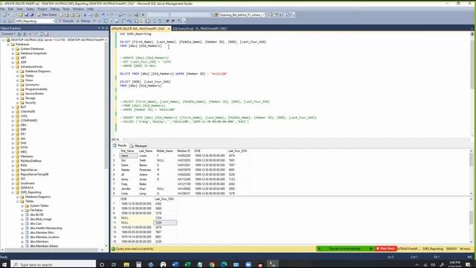Open the Window menu
The width and height of the screenshot is (476, 268).
78,9
